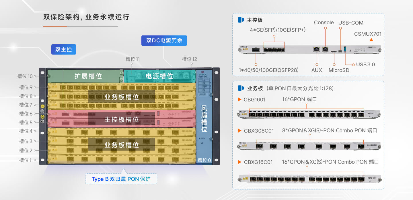Expand the CBG1601 orange arrow
This screenshot has width=413, height=200.
point(240,99)
